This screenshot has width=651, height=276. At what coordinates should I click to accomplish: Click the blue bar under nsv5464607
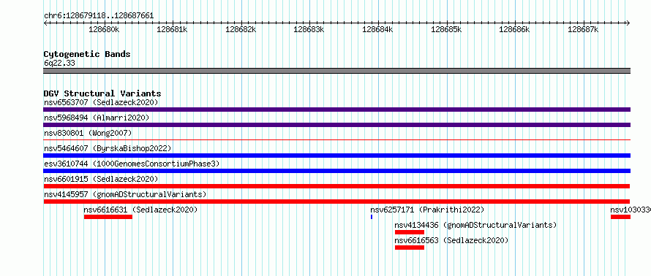pyautogui.click(x=336, y=156)
